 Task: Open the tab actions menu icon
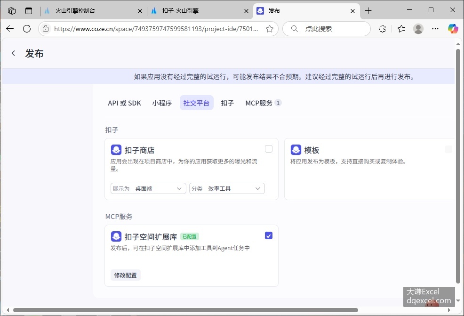point(29,11)
